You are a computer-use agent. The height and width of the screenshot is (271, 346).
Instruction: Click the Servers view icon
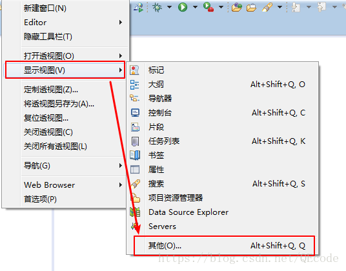point(135,226)
